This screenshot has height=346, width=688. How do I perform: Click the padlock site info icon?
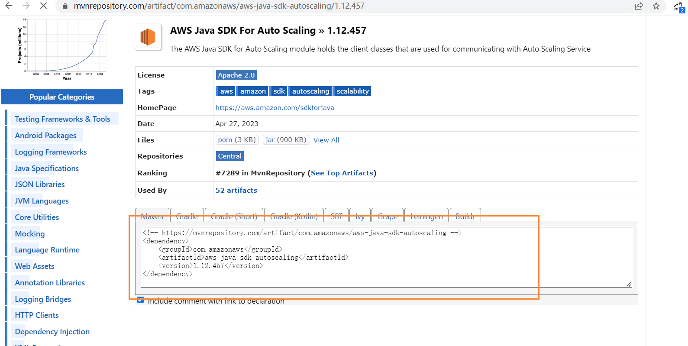coord(65,6)
